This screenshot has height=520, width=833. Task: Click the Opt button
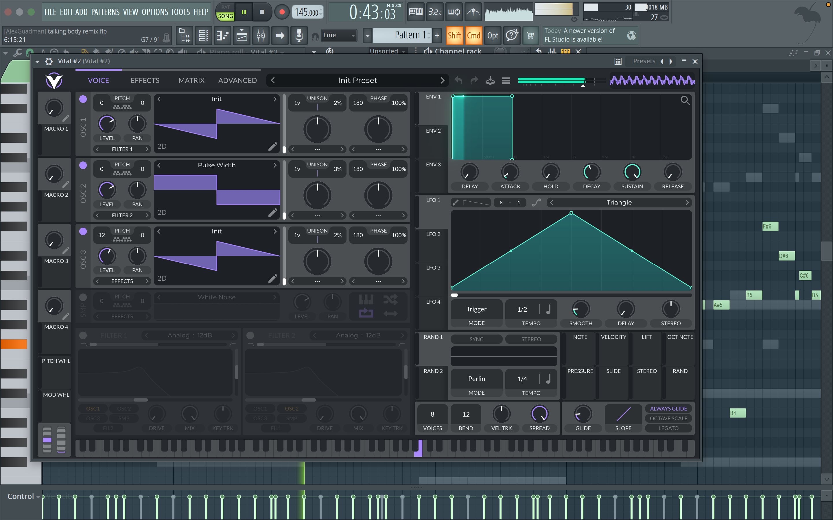493,36
